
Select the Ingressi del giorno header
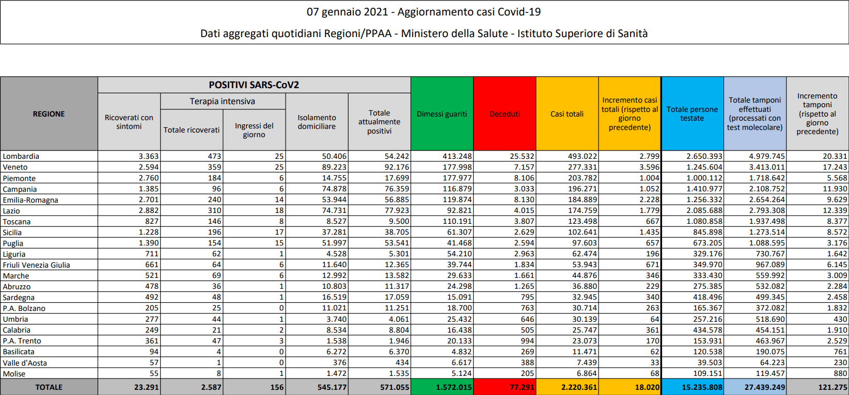(254, 130)
